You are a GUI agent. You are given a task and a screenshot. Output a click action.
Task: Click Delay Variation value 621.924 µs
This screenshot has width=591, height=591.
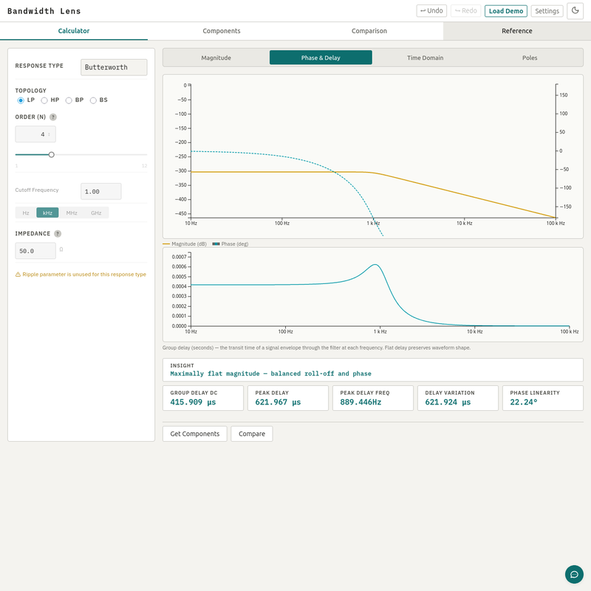[x=448, y=402]
